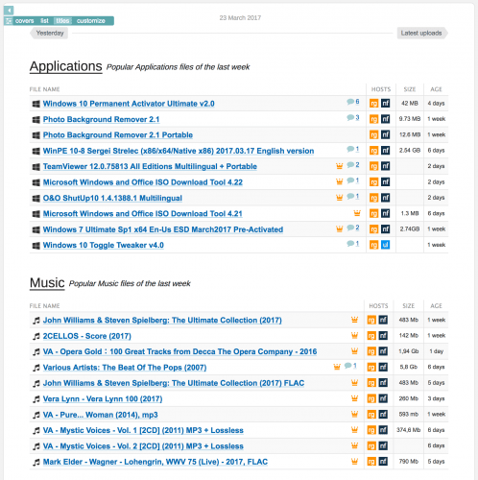The height and width of the screenshot is (480, 478).
Task: Open Vera Lynn 100 (2017) link
Action: coord(103,399)
